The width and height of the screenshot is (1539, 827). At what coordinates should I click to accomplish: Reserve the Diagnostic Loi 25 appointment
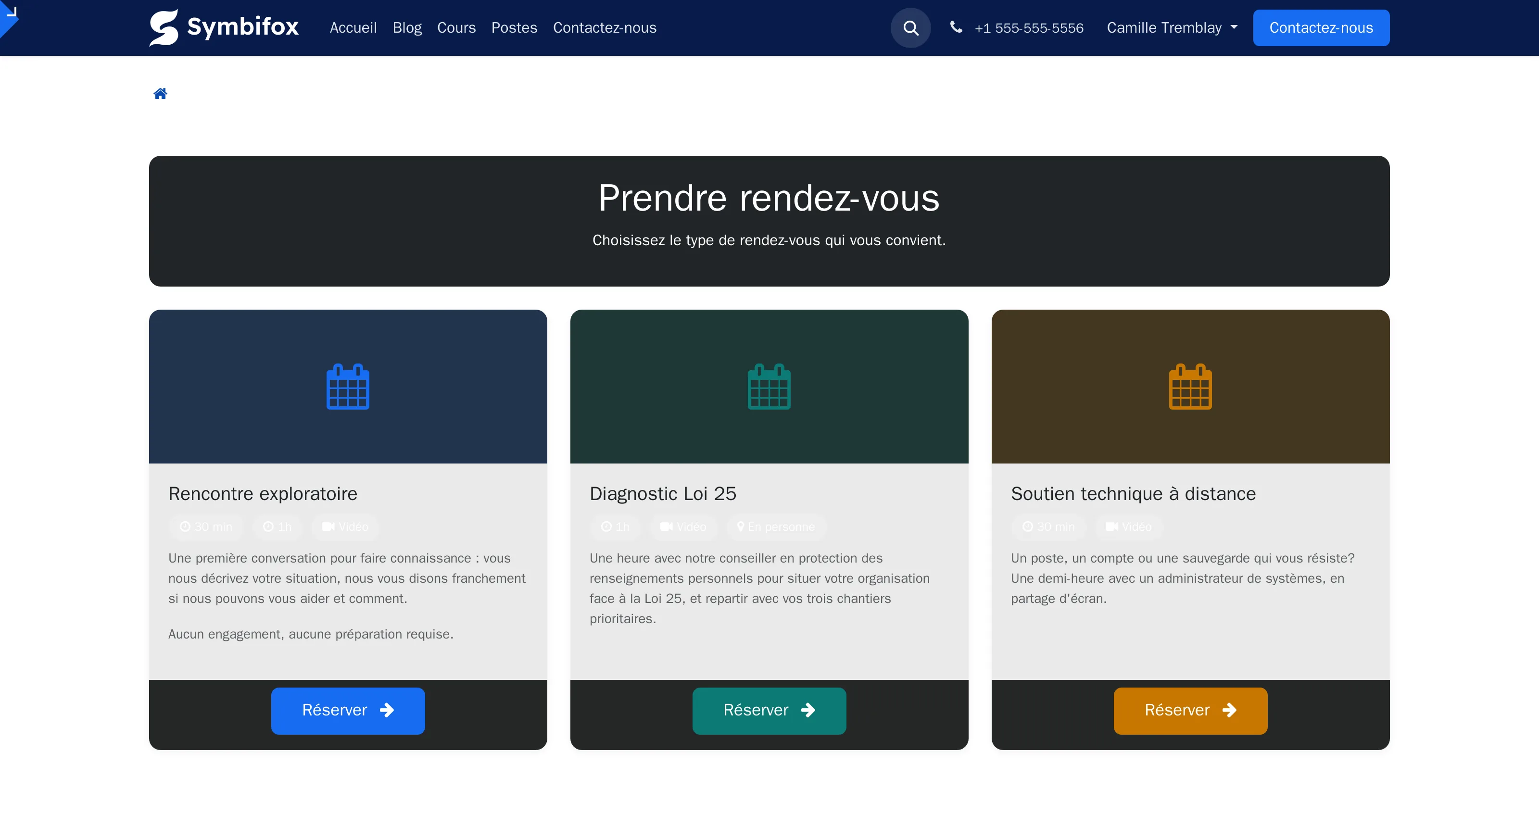click(769, 710)
